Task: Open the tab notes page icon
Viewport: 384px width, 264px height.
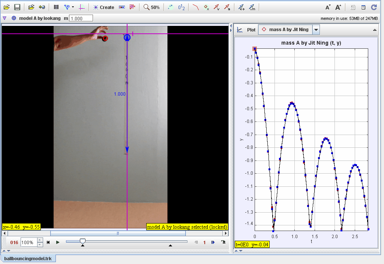Action: click(x=352, y=7)
